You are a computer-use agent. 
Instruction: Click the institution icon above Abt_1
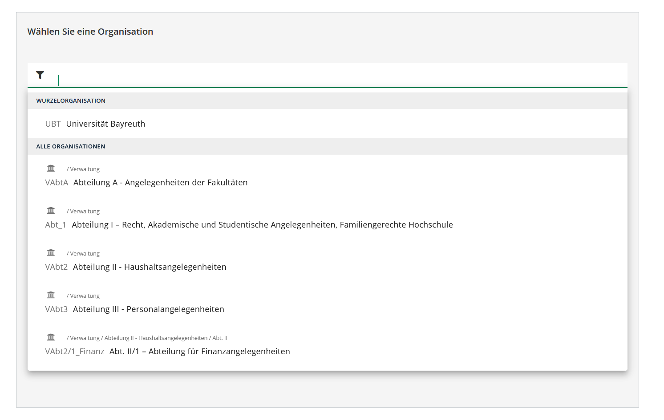[51, 210]
